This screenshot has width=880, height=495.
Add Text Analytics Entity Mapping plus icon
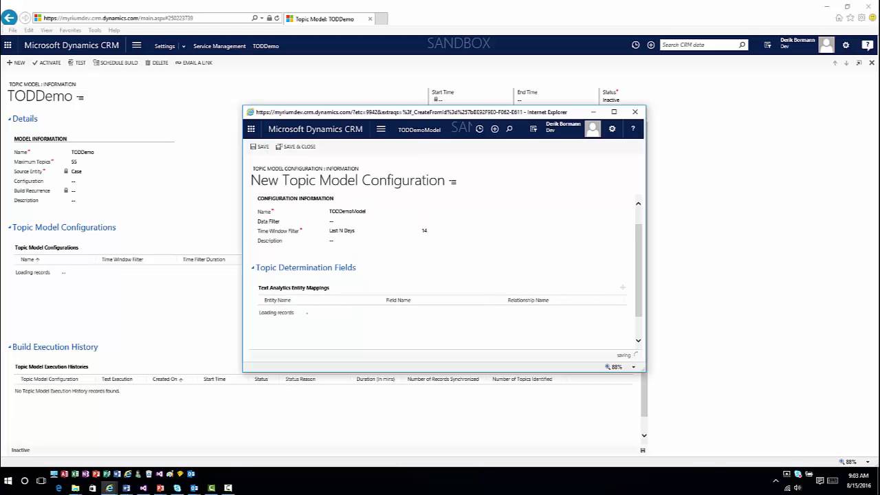[623, 287]
